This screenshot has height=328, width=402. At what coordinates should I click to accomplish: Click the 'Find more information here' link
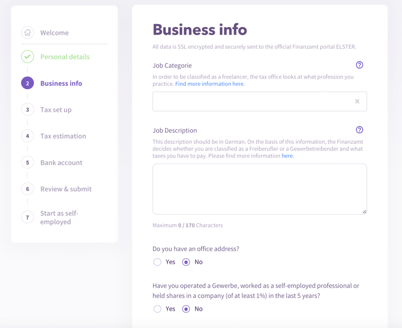(x=210, y=84)
